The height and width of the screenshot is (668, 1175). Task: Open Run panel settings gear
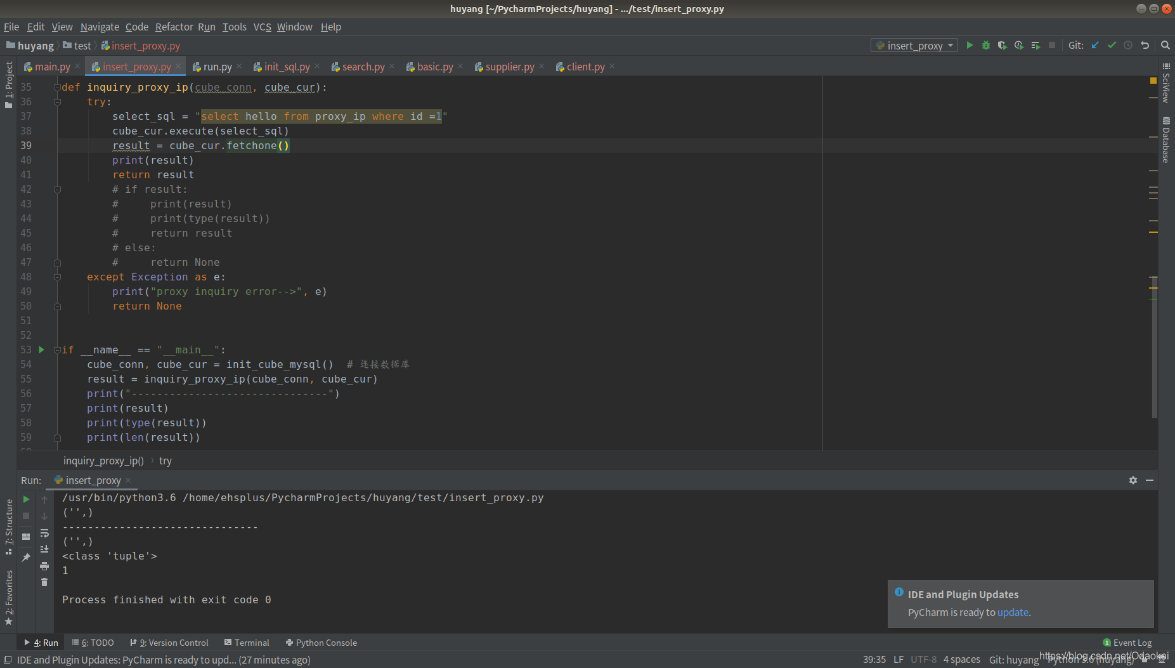coord(1133,480)
